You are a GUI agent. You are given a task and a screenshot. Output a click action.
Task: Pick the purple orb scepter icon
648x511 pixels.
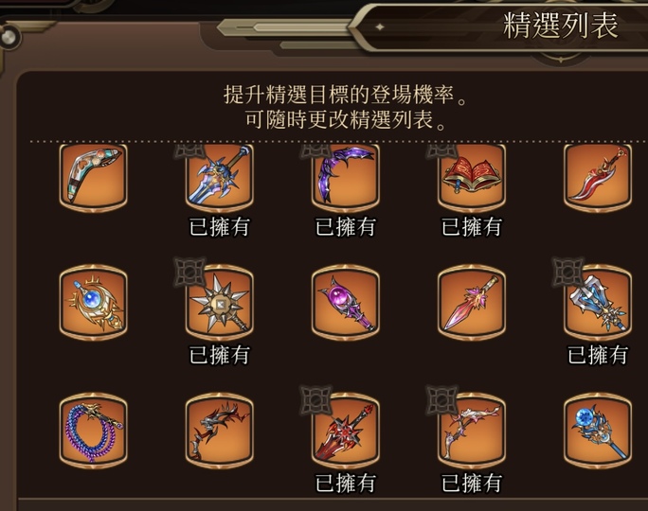point(346,303)
